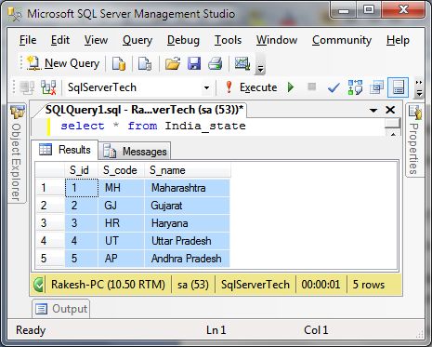432x347 pixels.
Task: Click inside the query editor text
Action: pyautogui.click(x=153, y=126)
